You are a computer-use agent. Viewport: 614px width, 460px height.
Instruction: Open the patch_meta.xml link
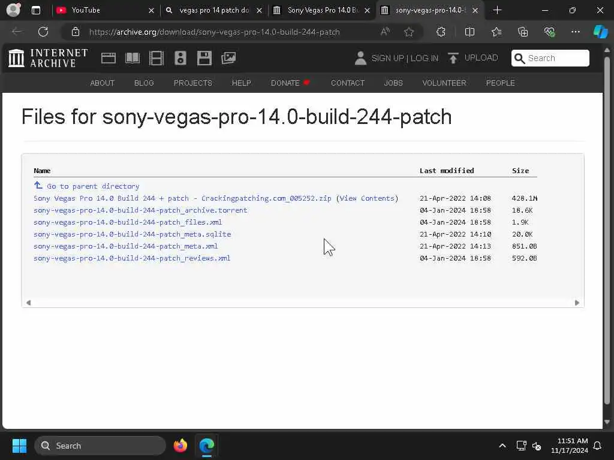126,246
